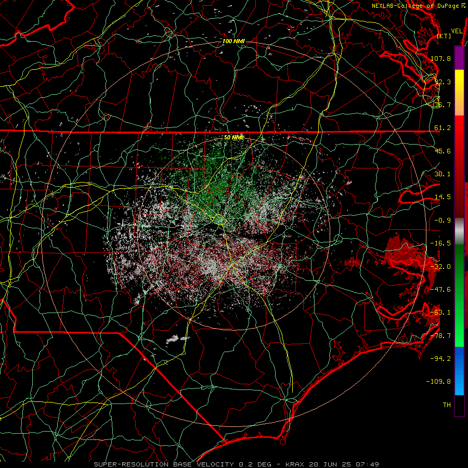This screenshot has width=468, height=468.
Task: Click the 45.6 legend value
Action: point(443,151)
